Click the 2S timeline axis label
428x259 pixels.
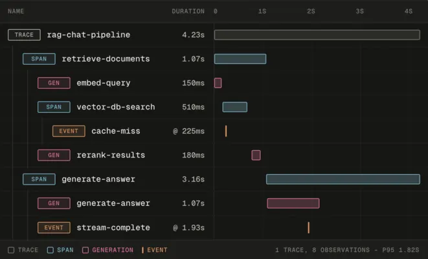tap(311, 12)
